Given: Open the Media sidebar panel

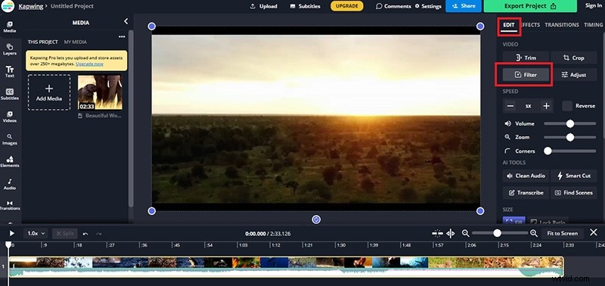Looking at the screenshot, I should [10, 26].
